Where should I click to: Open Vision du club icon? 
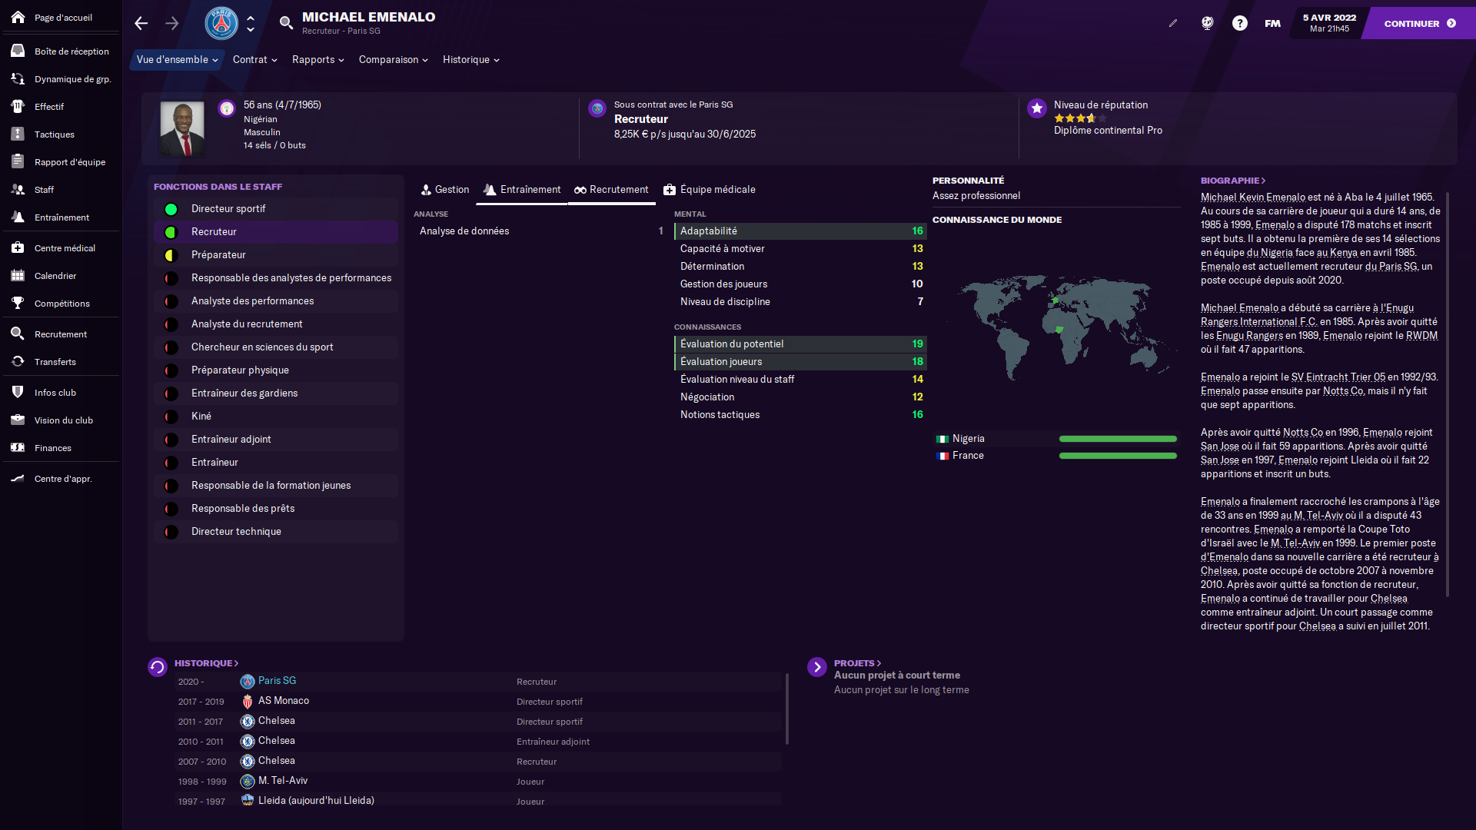tap(18, 420)
